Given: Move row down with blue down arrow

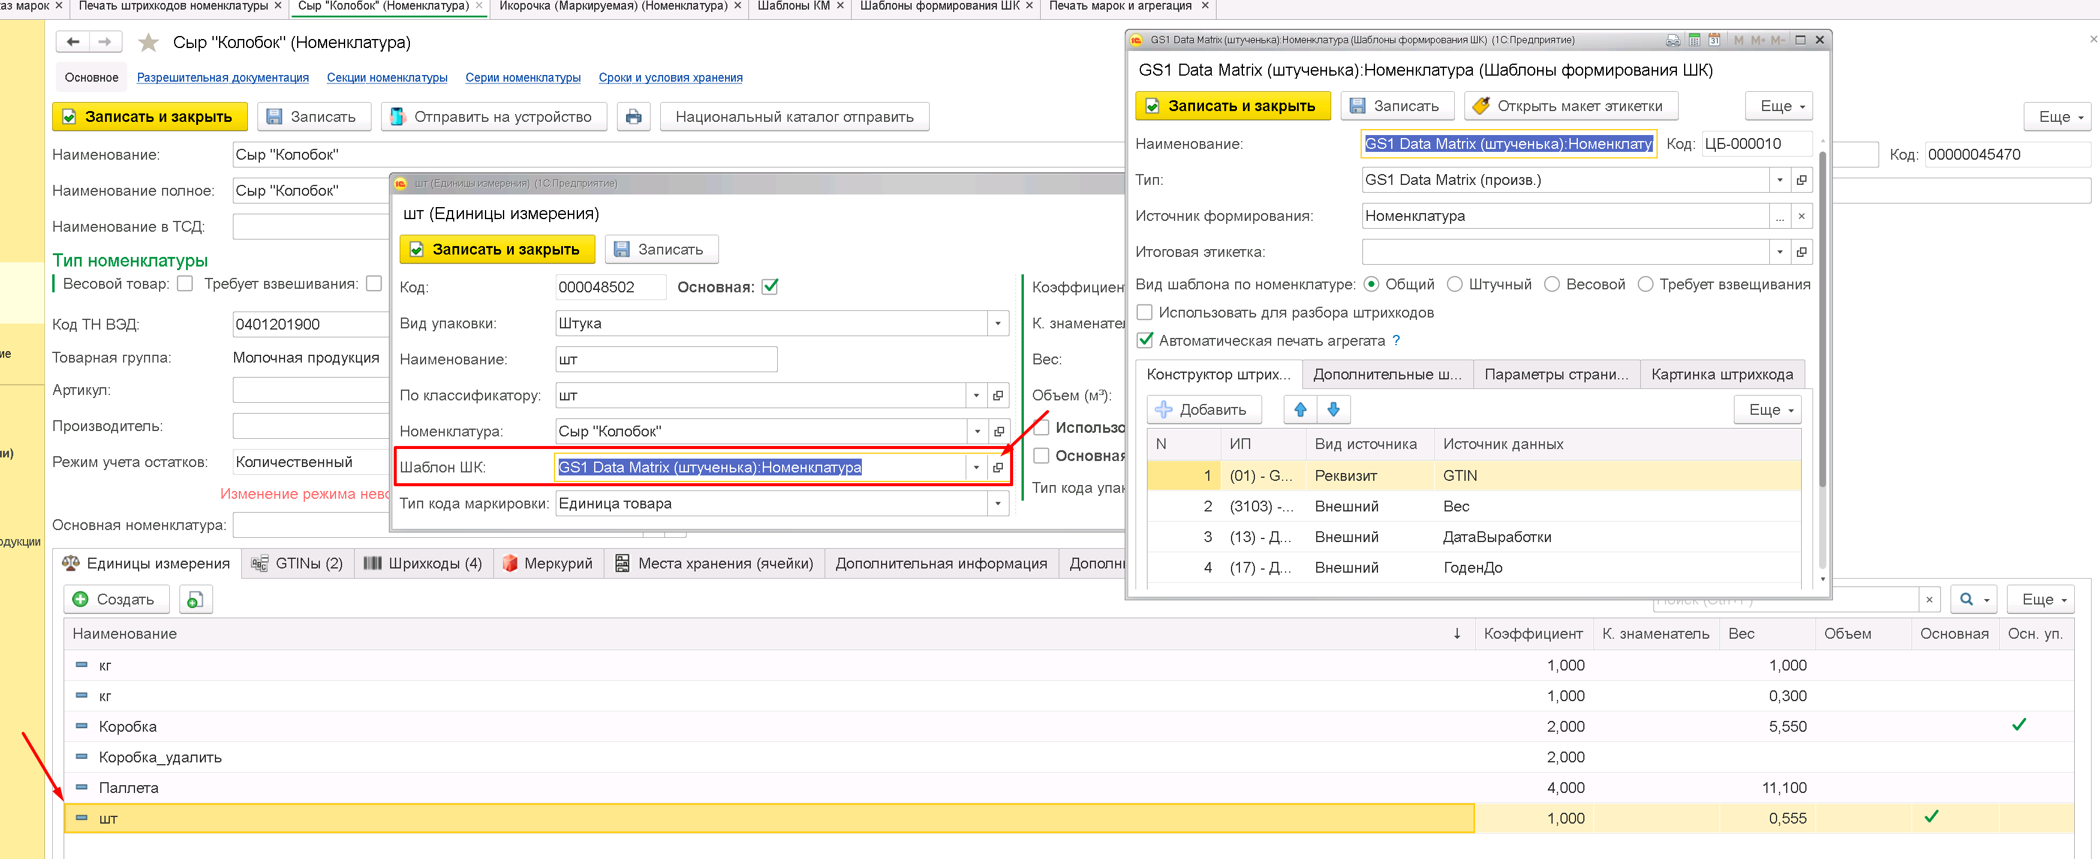Looking at the screenshot, I should coord(1334,409).
